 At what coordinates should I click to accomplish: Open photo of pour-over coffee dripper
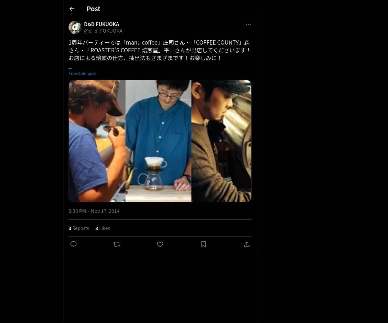158,141
